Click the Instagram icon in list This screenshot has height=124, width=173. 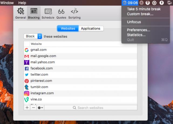pyautogui.click(x=27, y=93)
